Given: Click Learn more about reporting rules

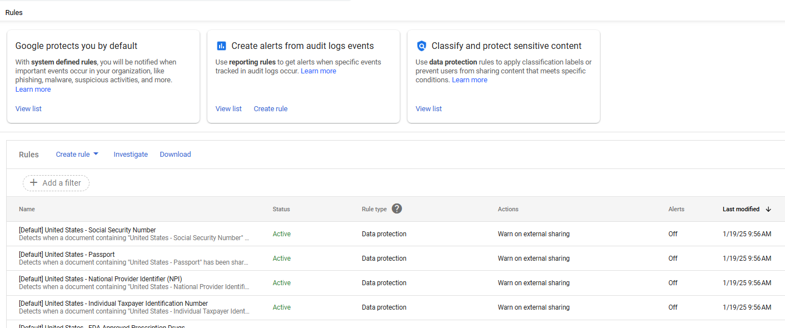Looking at the screenshot, I should (318, 71).
